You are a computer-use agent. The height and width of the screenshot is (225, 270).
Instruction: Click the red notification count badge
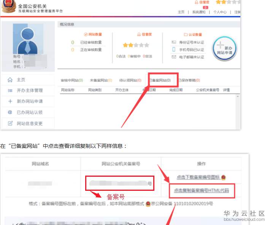[x=205, y=8]
